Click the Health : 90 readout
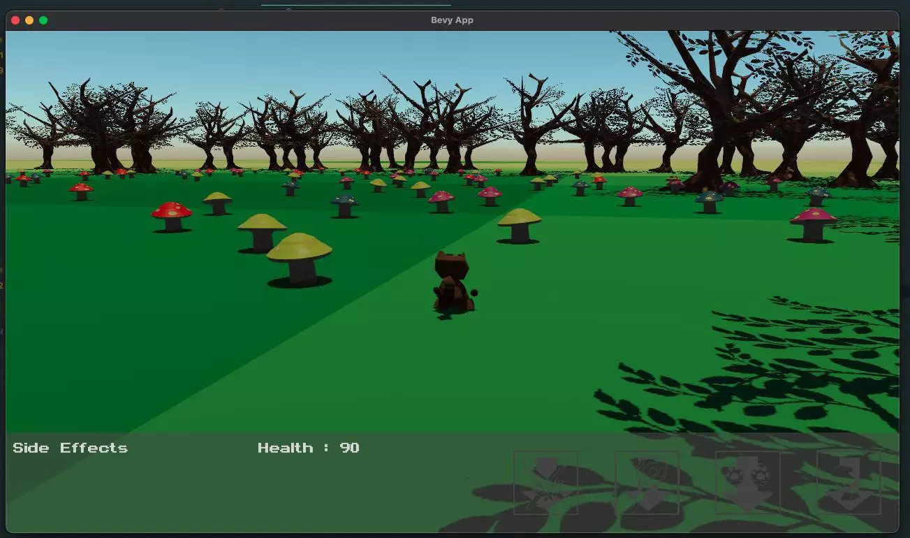The height and width of the screenshot is (538, 910). point(308,448)
